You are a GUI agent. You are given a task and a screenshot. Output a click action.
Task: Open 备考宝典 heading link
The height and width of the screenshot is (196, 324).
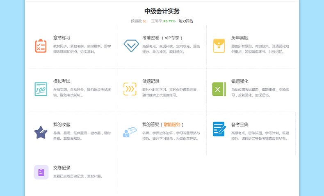coord(240,125)
